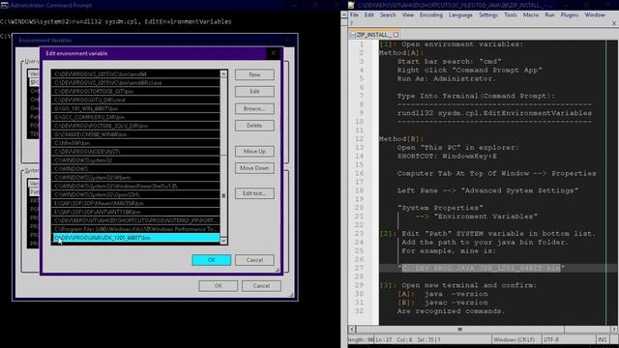Open the Search menu

coord(388,15)
